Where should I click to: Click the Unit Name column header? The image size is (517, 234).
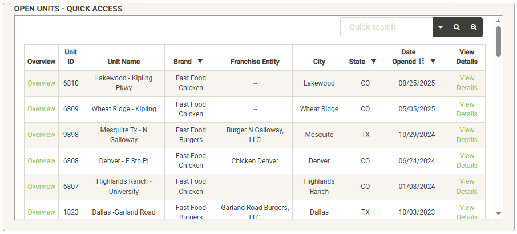pyautogui.click(x=123, y=62)
